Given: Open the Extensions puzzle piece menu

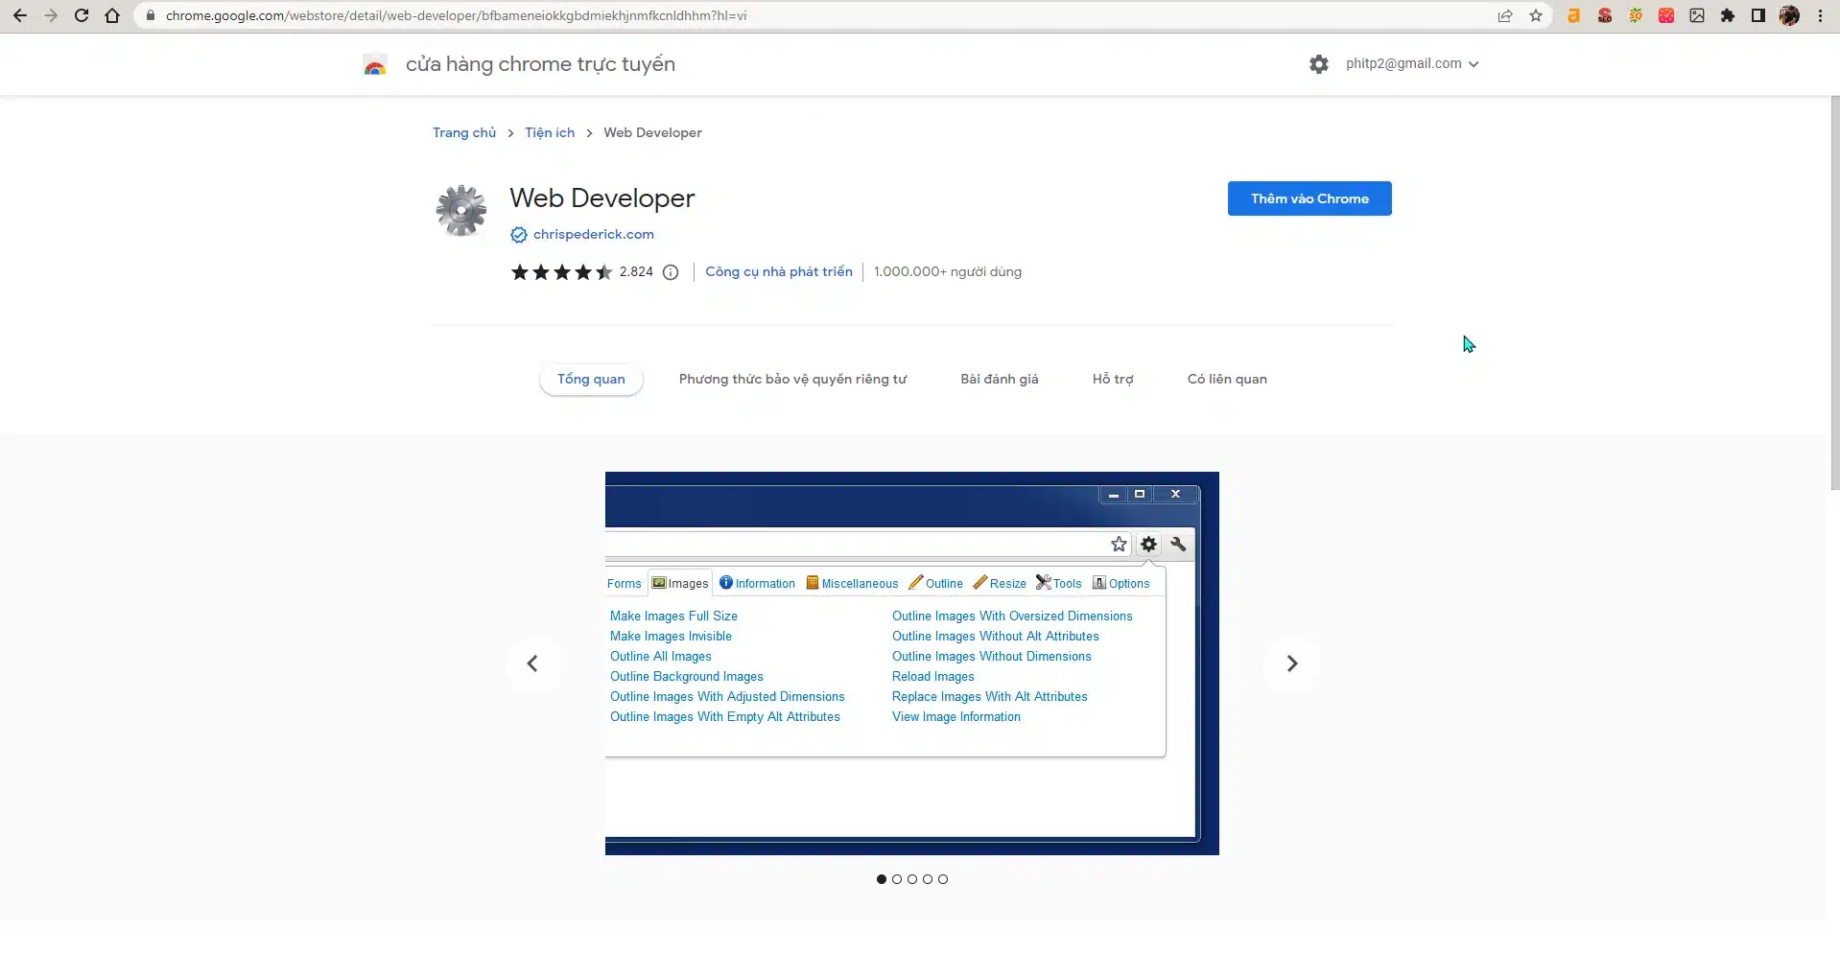Looking at the screenshot, I should point(1728,15).
